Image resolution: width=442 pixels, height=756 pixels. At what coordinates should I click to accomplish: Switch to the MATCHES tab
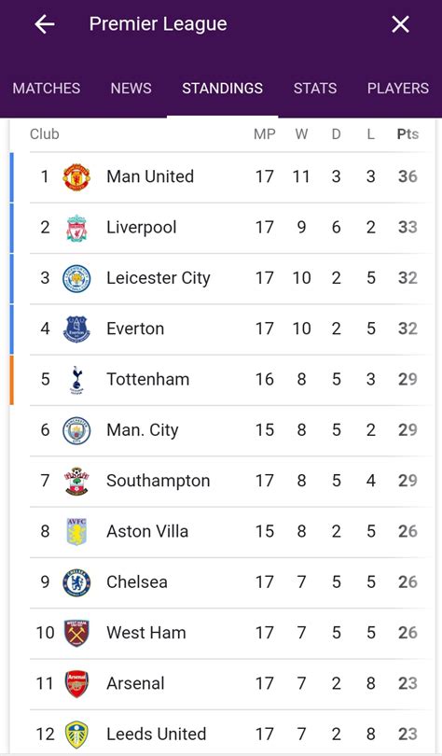(47, 89)
